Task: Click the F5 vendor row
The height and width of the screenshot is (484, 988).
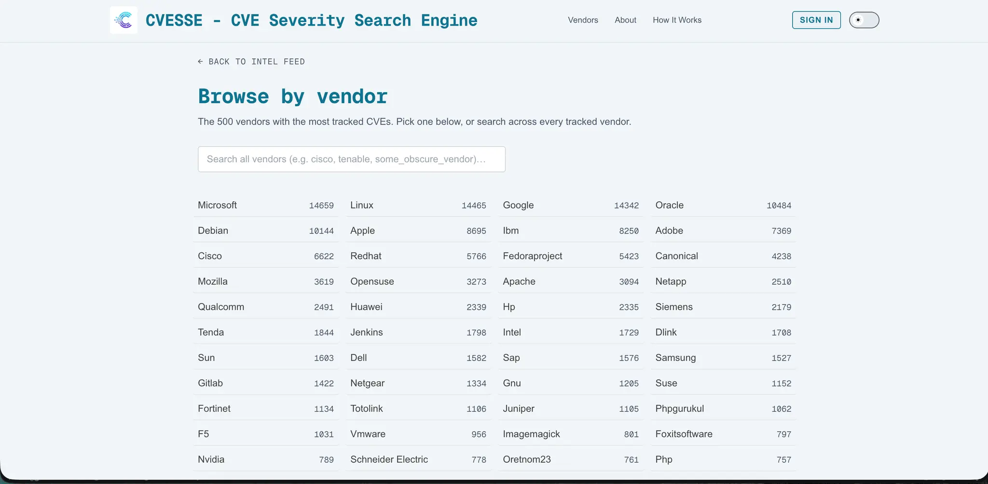Action: pyautogui.click(x=266, y=434)
